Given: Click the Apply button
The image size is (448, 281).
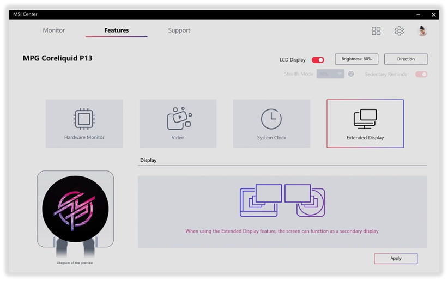Looking at the screenshot, I should (396, 258).
